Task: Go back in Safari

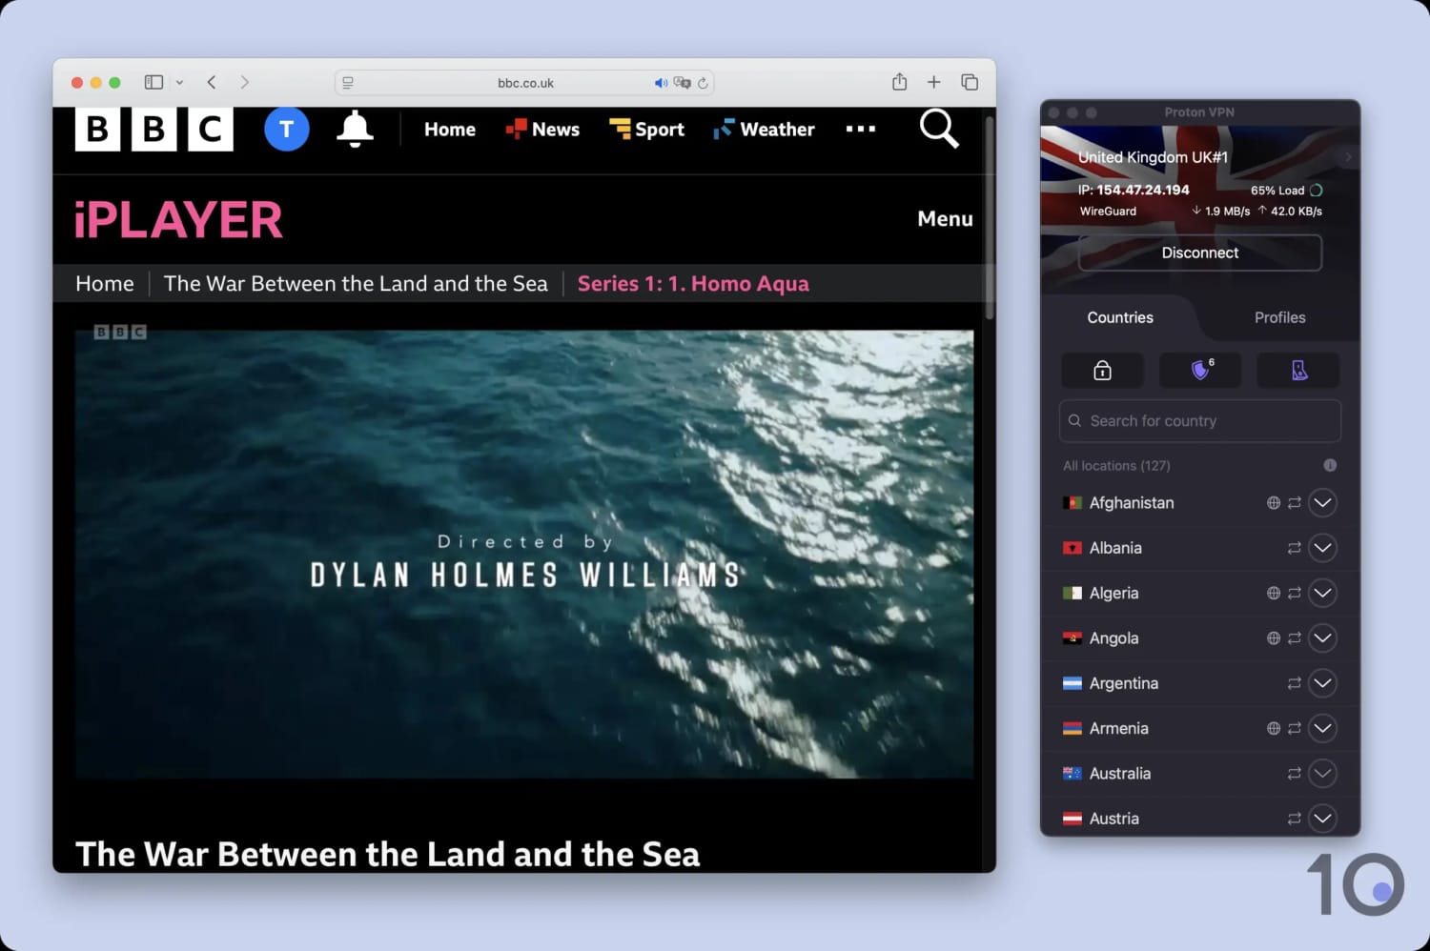Action: coord(212,82)
